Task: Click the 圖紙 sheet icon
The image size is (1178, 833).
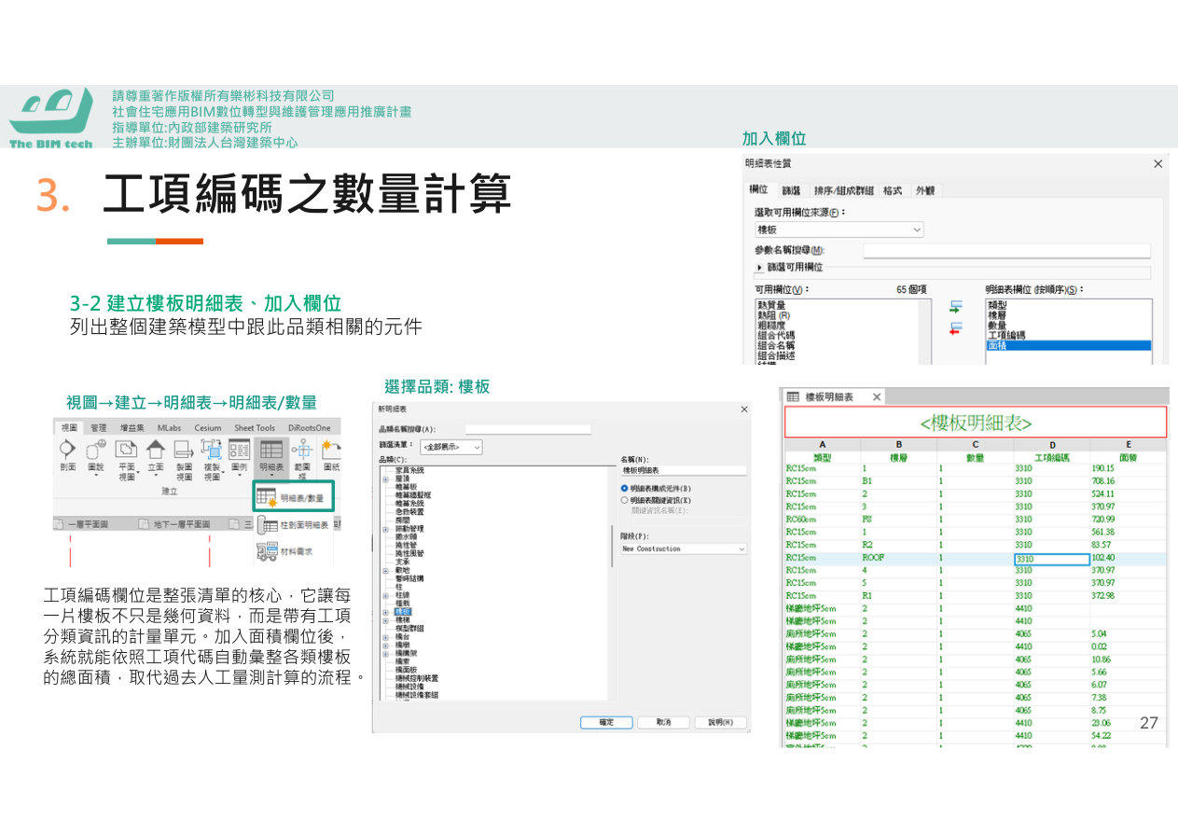Action: point(331,450)
